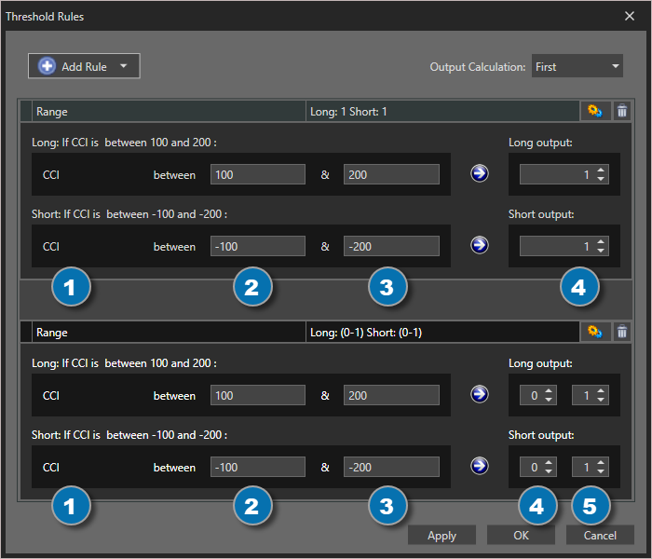Edit the -100 field in first rule's Short row
652x559 pixels.
point(258,246)
